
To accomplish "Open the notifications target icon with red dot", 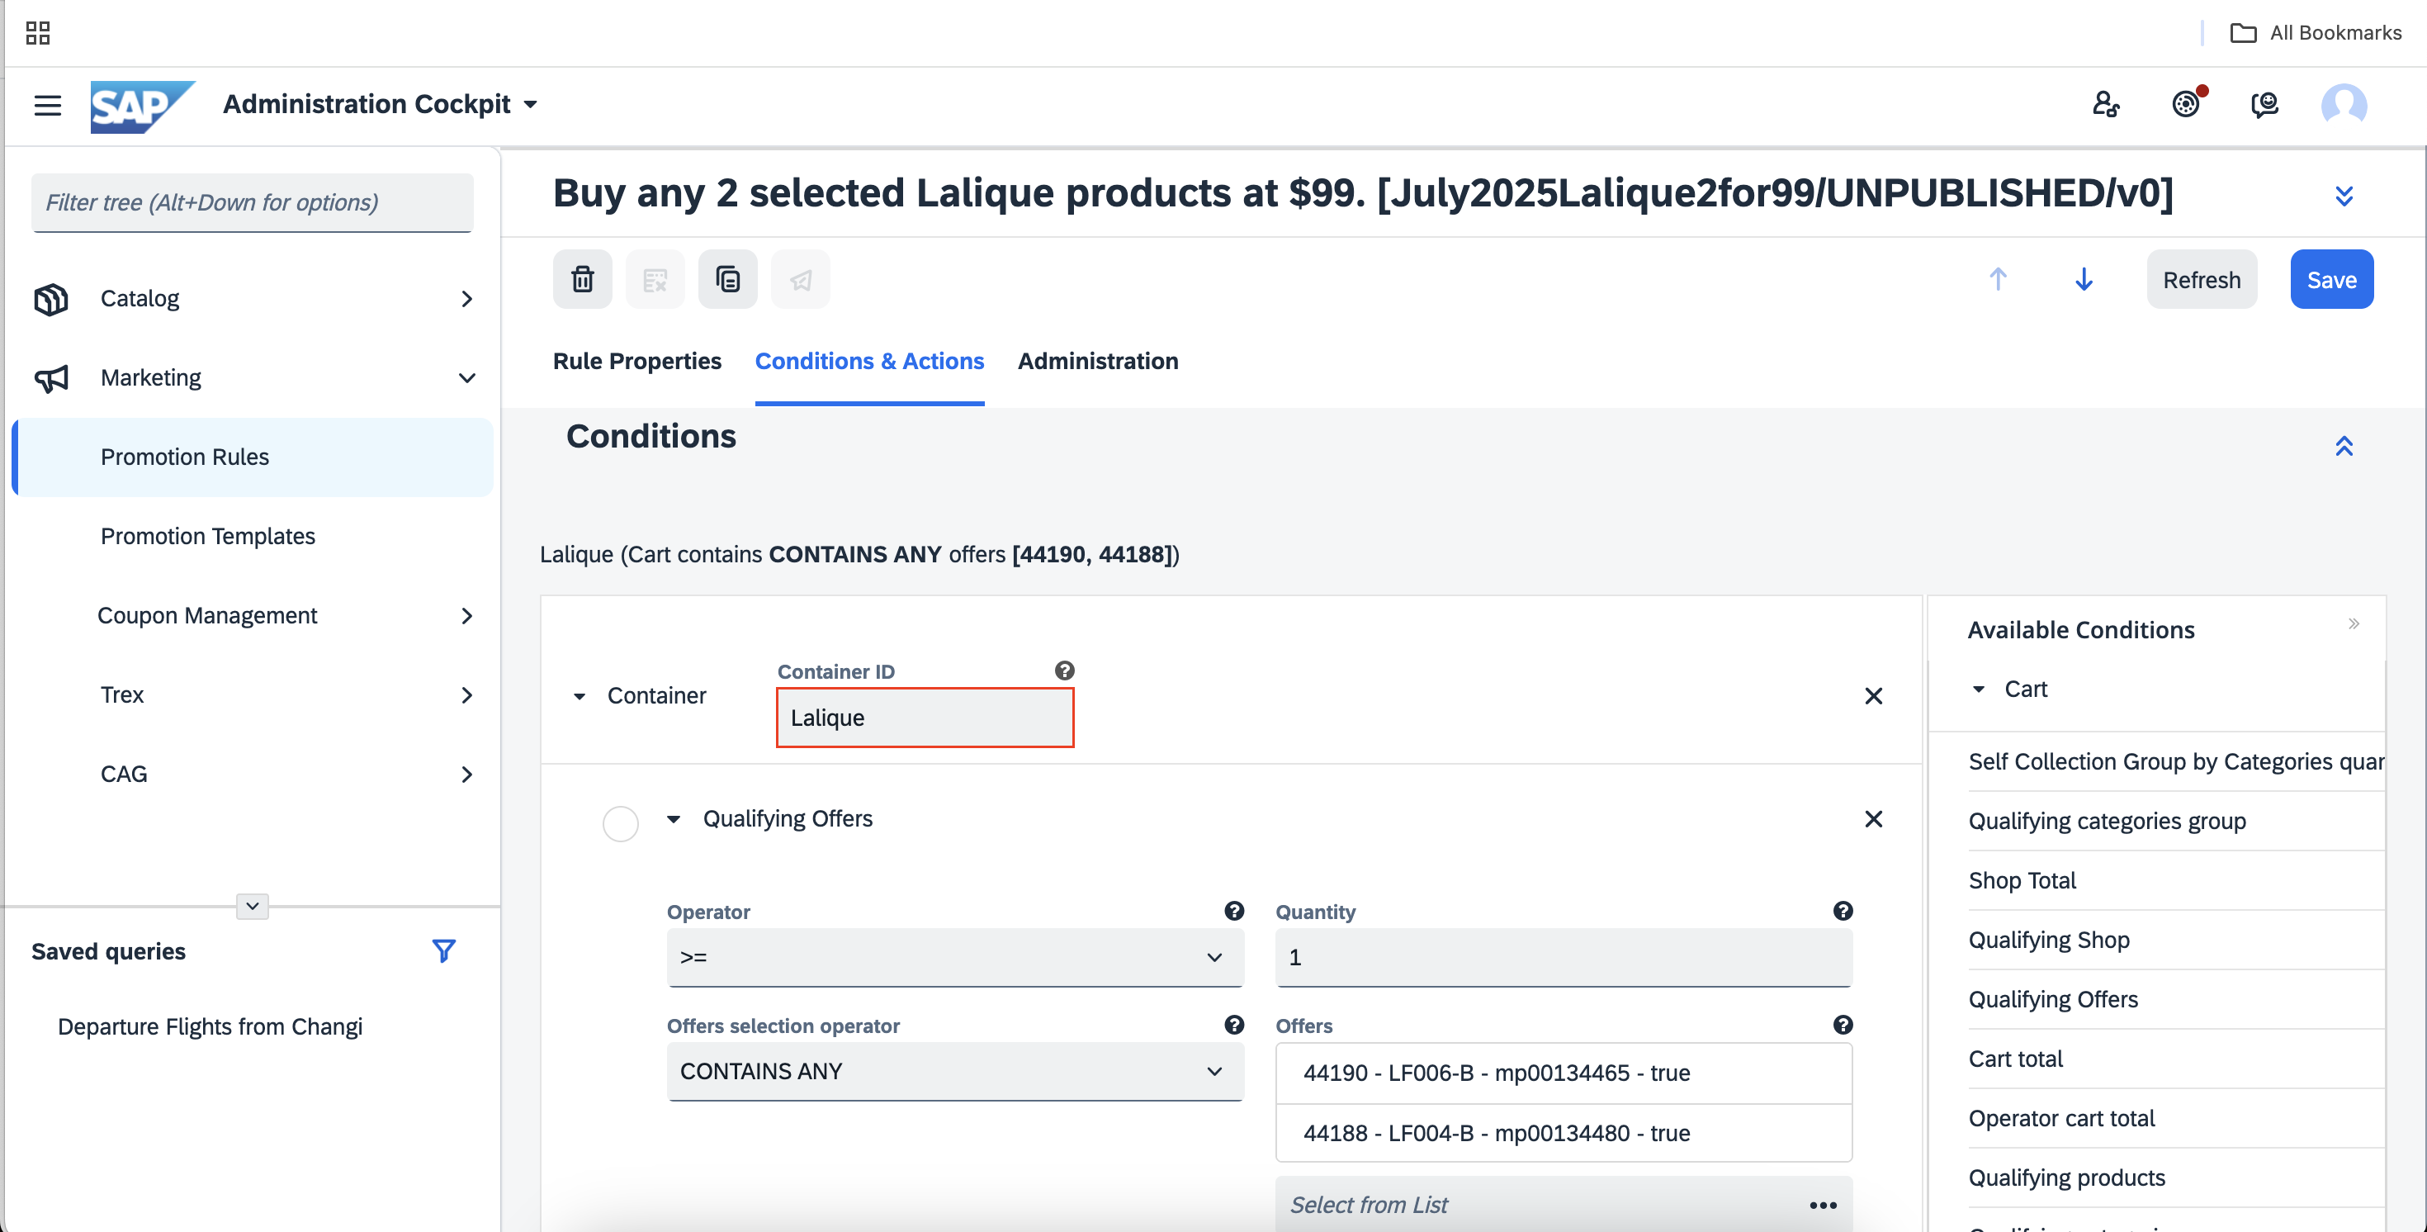I will (x=2186, y=104).
